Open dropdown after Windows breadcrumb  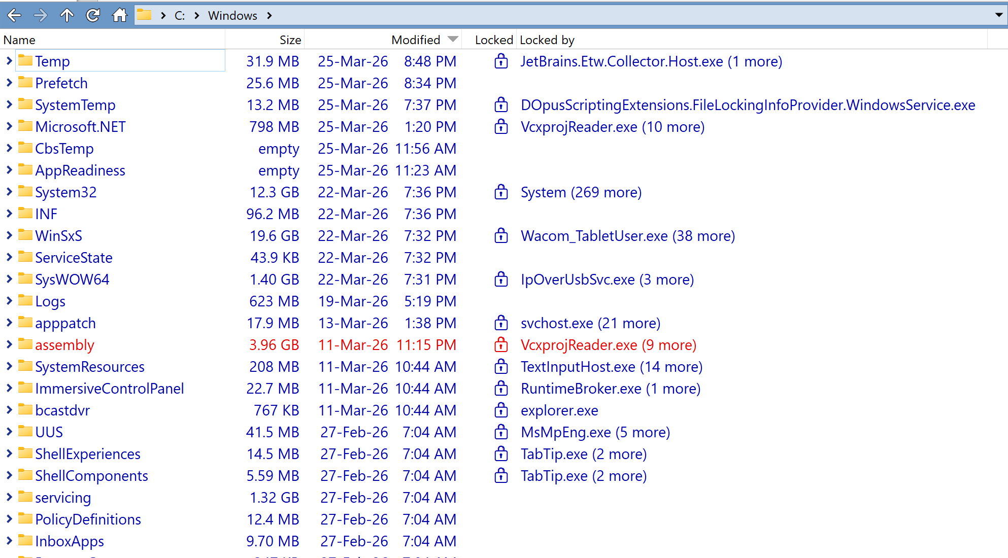[270, 16]
